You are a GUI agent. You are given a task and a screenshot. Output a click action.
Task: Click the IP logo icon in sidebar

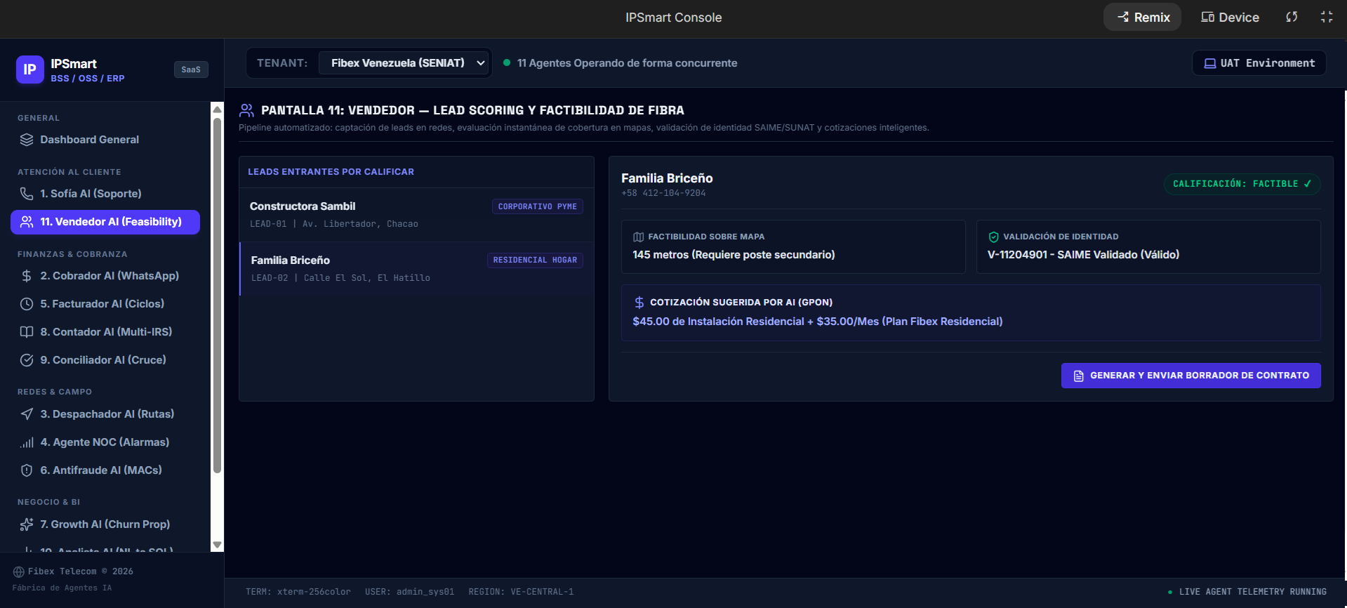(29, 70)
